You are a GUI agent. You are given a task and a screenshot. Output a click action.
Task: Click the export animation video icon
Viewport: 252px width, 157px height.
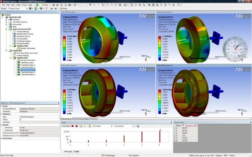click(138, 126)
